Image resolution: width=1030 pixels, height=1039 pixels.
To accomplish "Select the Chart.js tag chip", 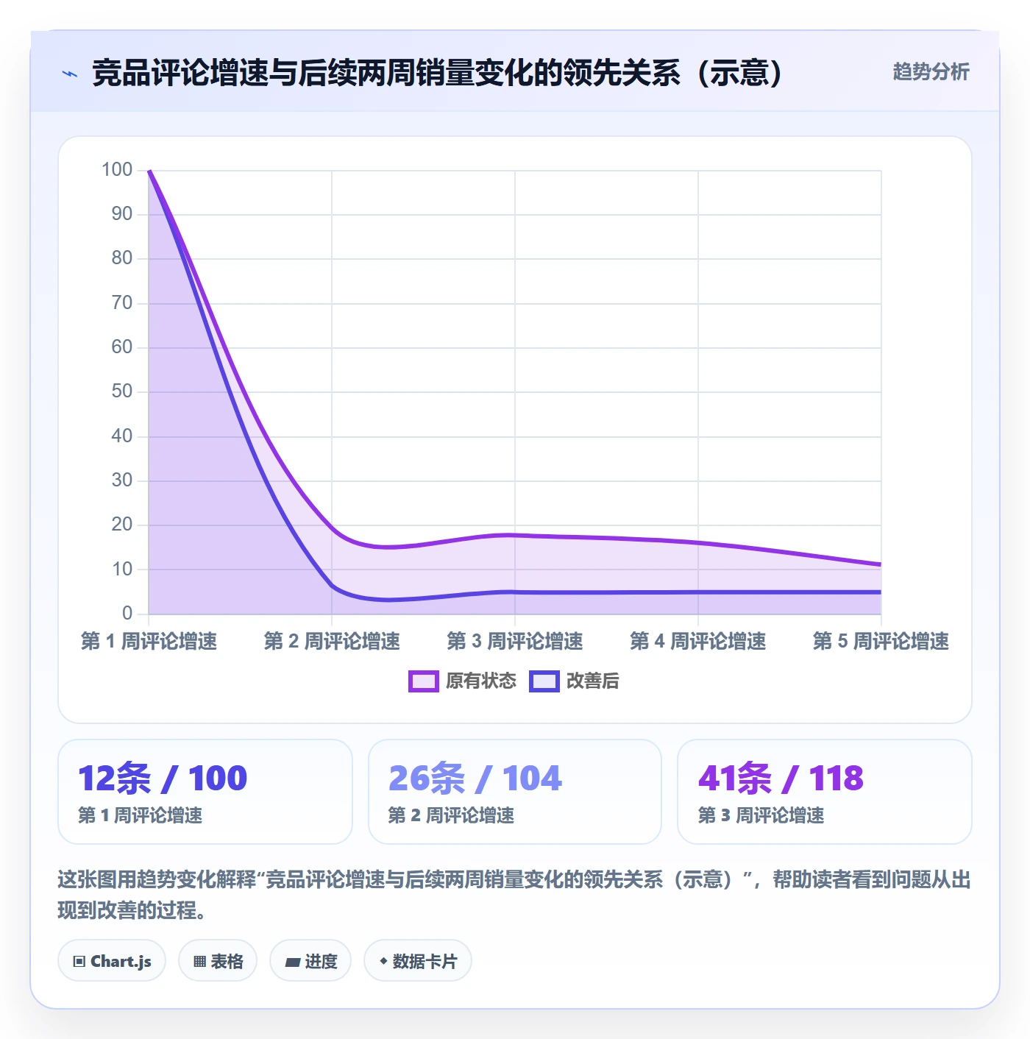I will pos(112,961).
